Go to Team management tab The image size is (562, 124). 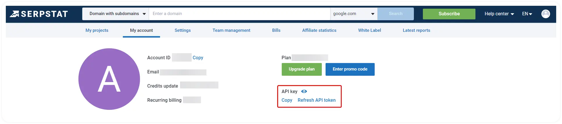coord(231,30)
